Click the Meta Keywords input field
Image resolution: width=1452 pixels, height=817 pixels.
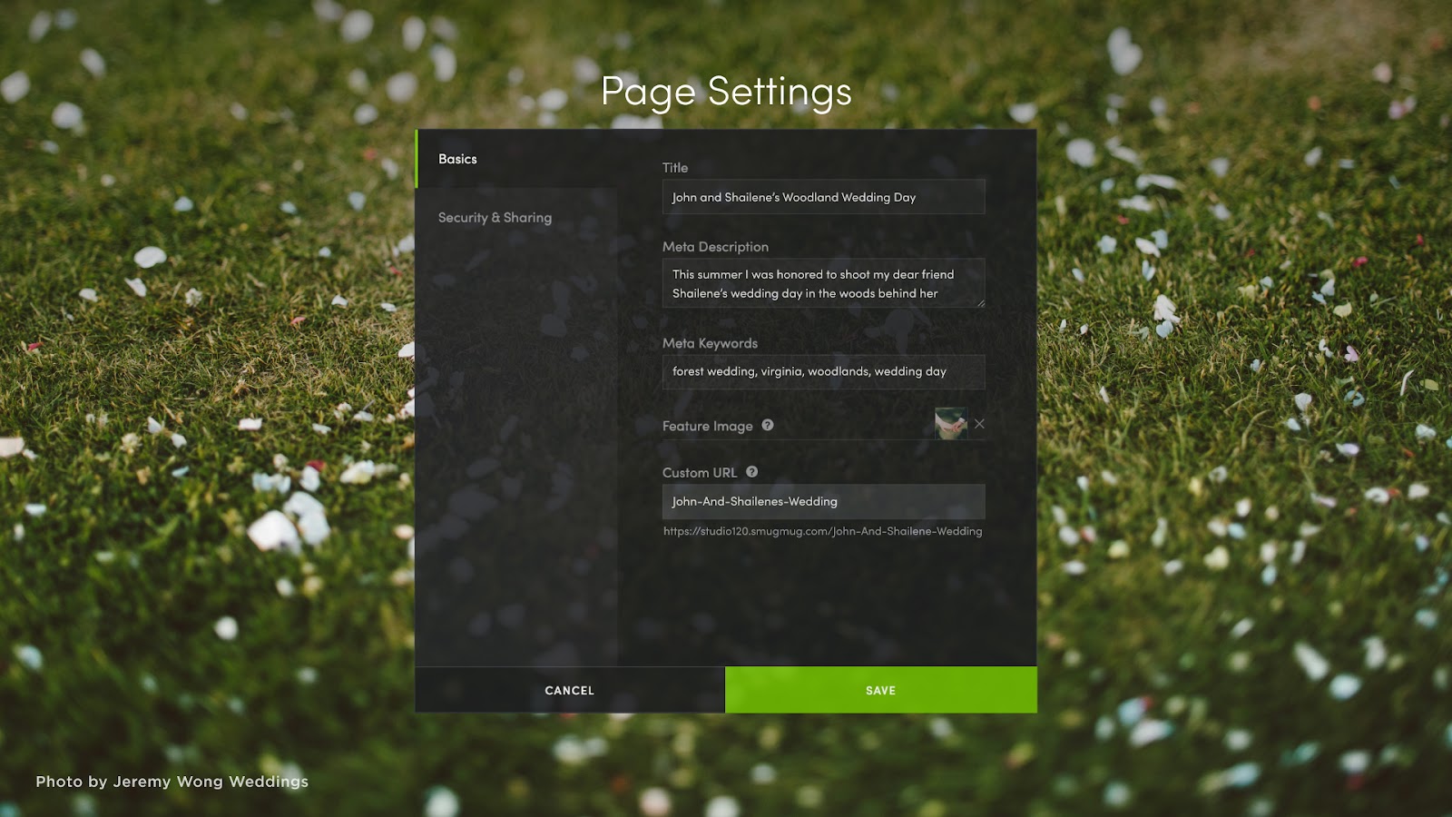[x=823, y=371]
